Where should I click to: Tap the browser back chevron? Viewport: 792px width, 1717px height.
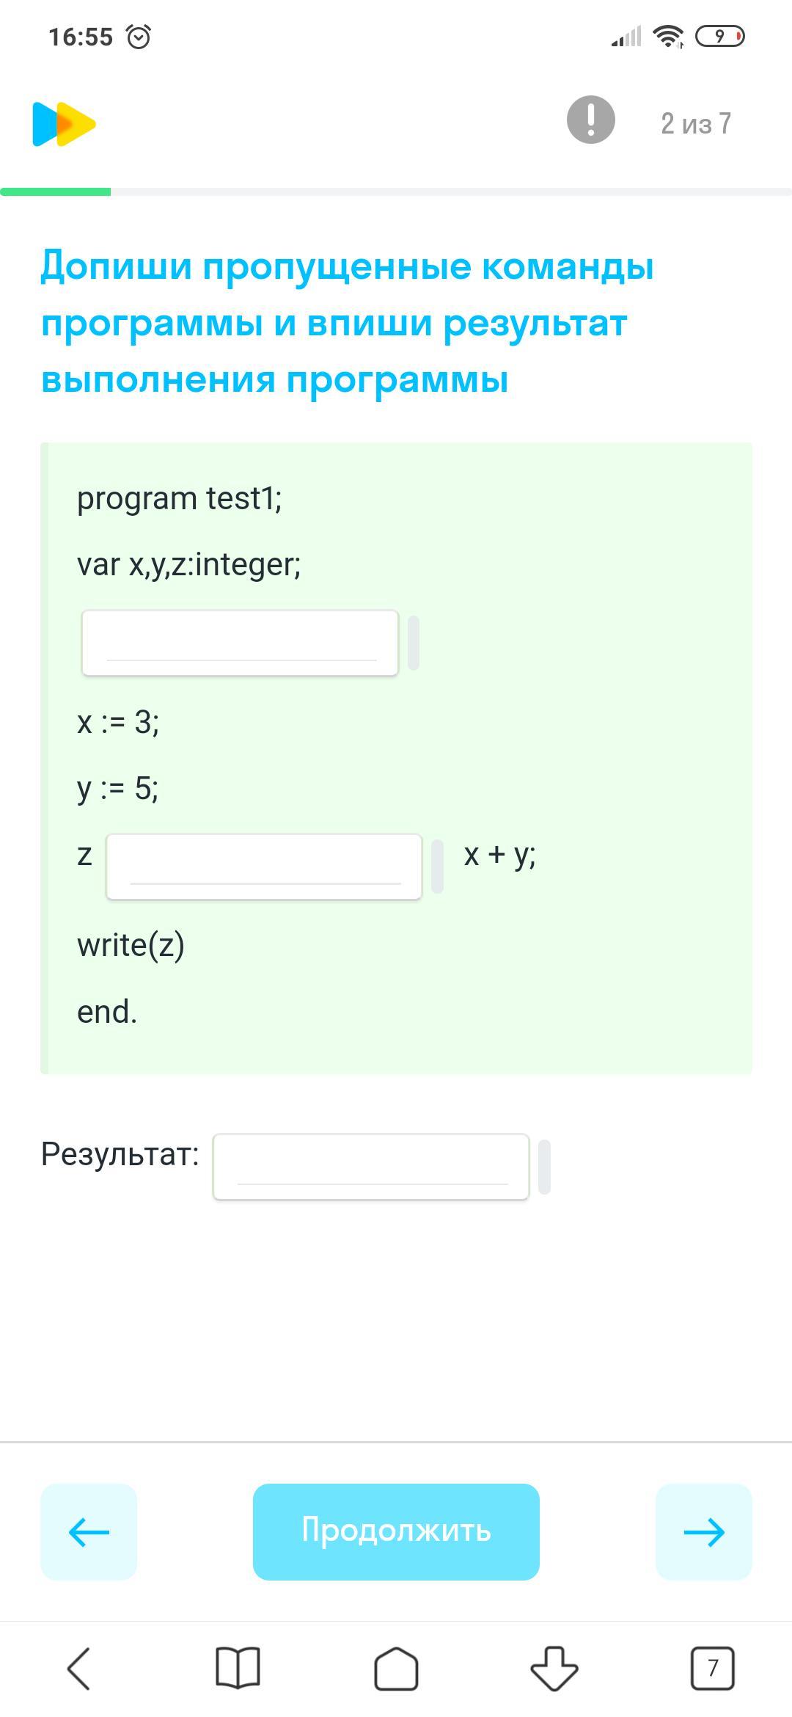click(x=78, y=1668)
